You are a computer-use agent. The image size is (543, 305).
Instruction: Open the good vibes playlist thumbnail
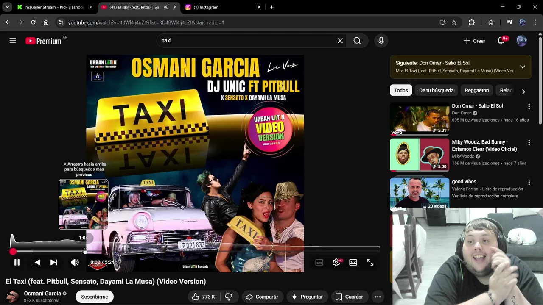coord(420,193)
